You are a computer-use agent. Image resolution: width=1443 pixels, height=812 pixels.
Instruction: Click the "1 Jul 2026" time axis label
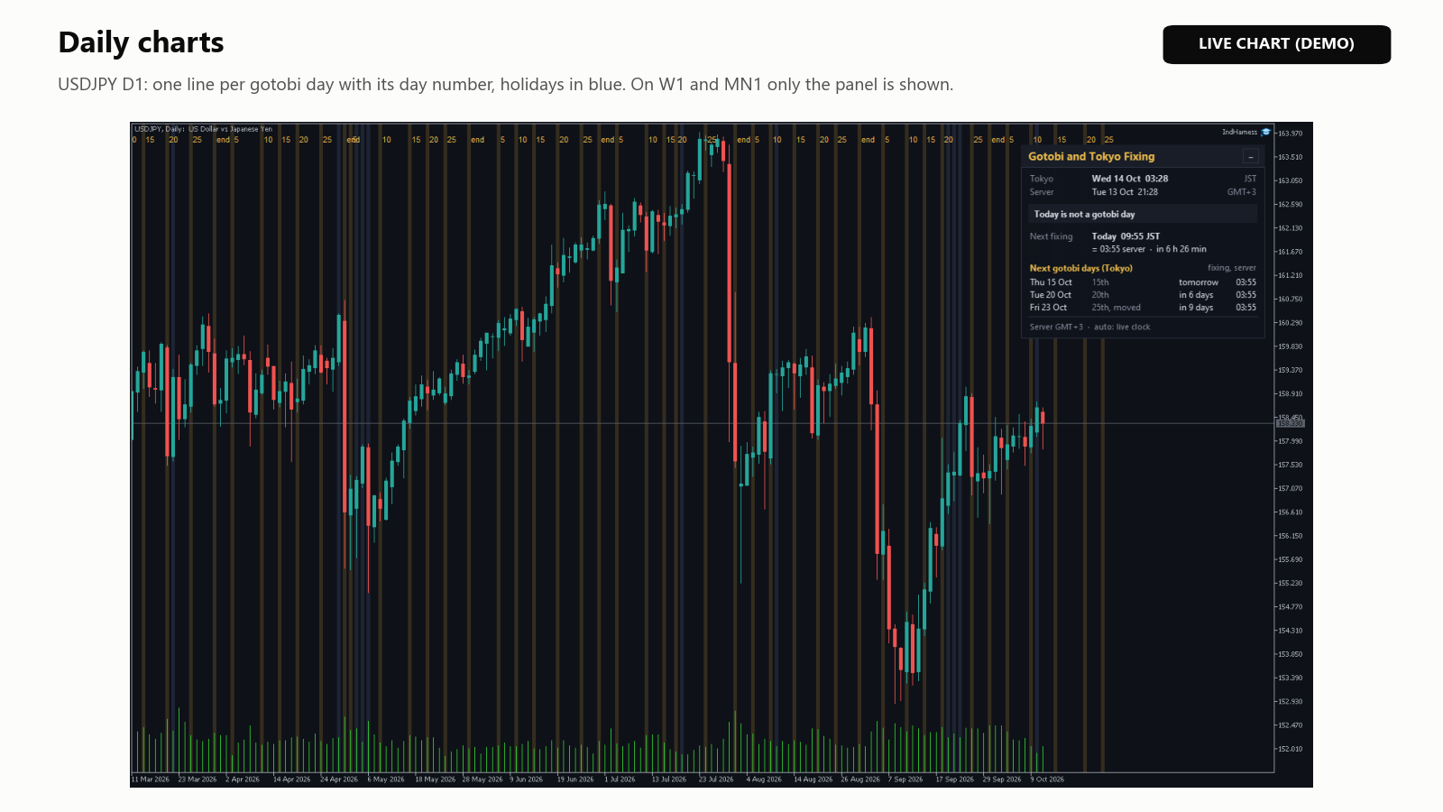point(620,780)
